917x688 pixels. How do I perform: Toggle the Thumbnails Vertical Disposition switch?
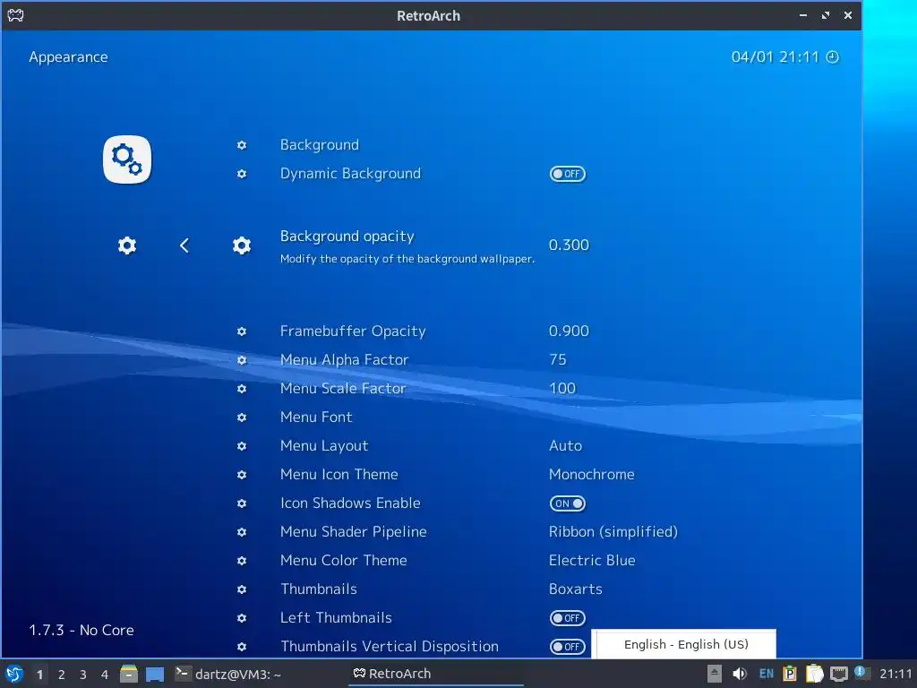click(567, 647)
